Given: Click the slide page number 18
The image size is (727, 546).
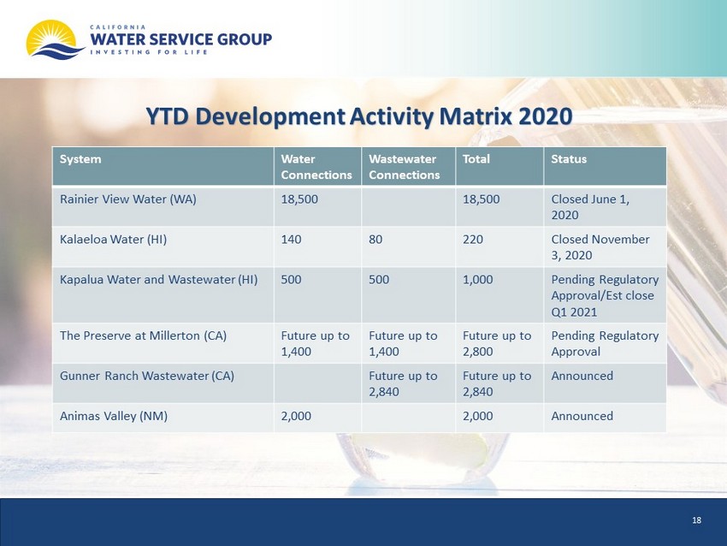Looking at the screenshot, I should pos(696,520).
